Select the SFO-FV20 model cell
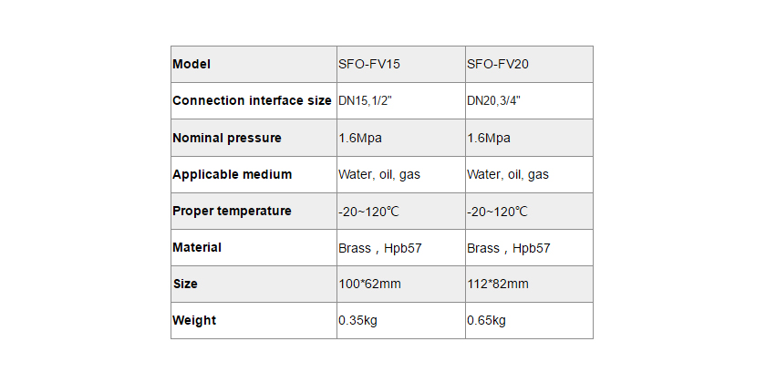 (498, 65)
